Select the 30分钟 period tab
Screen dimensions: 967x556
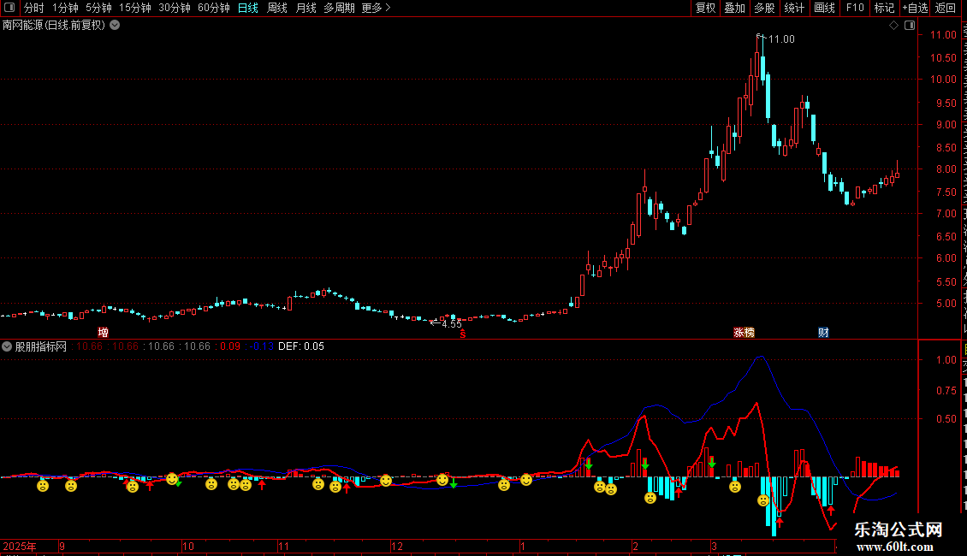[174, 8]
